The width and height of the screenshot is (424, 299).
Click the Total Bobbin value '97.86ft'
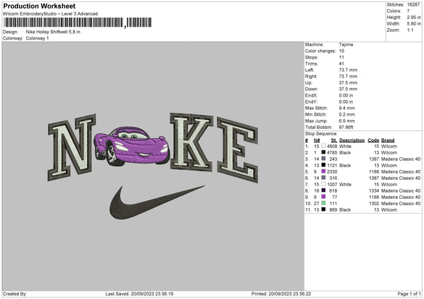click(x=346, y=127)
